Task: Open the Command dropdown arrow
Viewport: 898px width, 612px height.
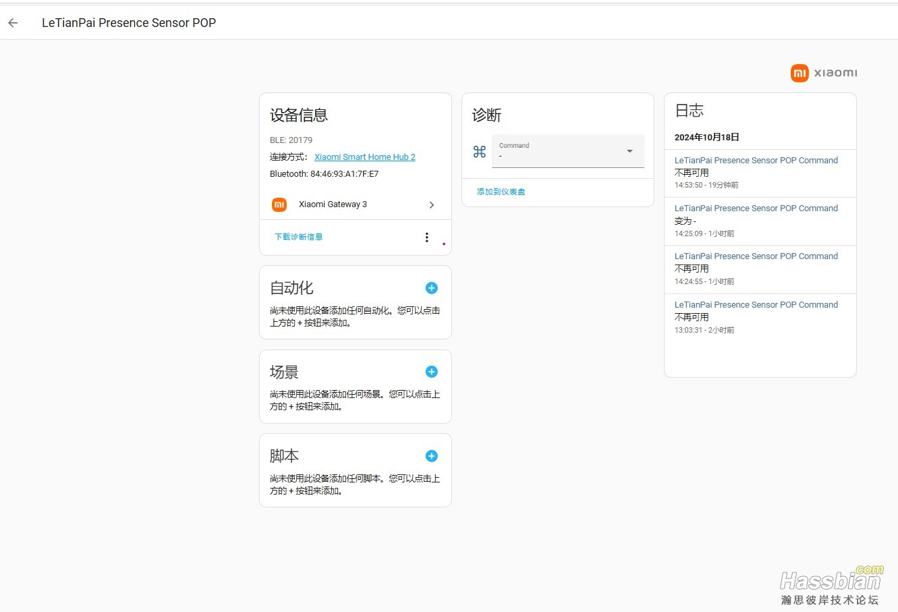Action: coord(629,151)
